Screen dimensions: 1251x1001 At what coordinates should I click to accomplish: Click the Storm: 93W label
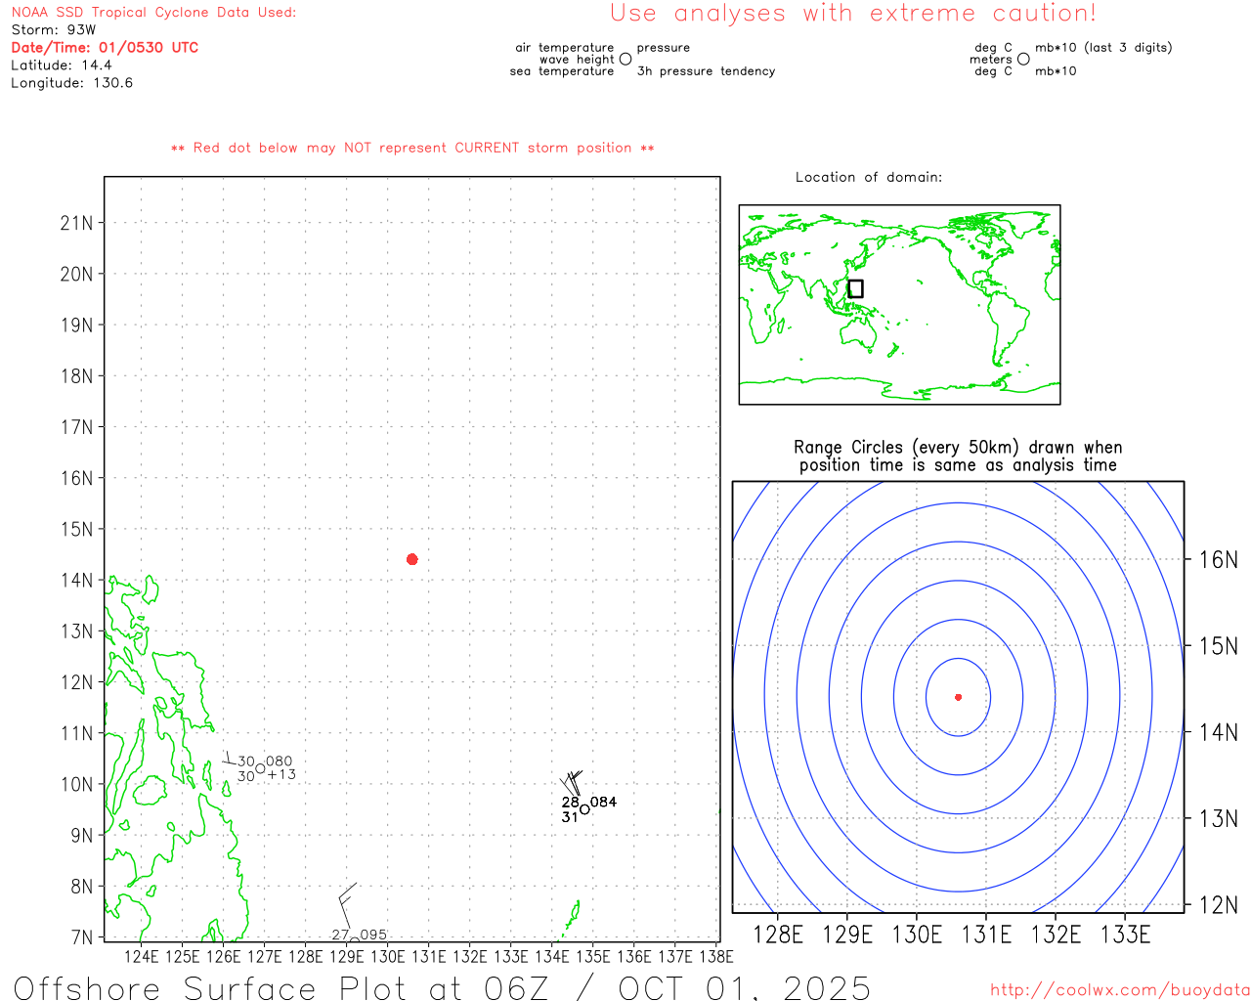click(x=54, y=30)
